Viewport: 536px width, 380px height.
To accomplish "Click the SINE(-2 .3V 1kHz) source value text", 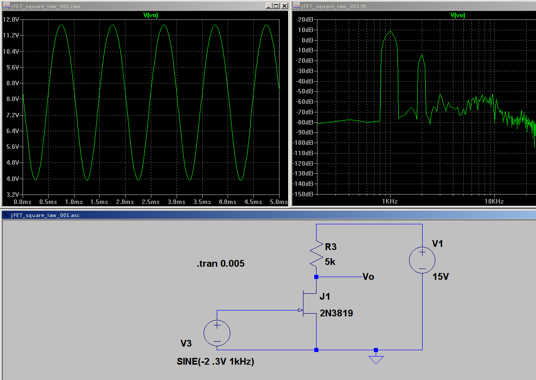I will (215, 361).
